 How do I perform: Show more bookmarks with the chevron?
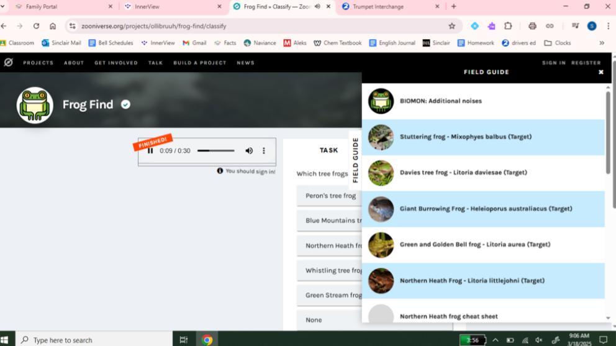coord(602,43)
